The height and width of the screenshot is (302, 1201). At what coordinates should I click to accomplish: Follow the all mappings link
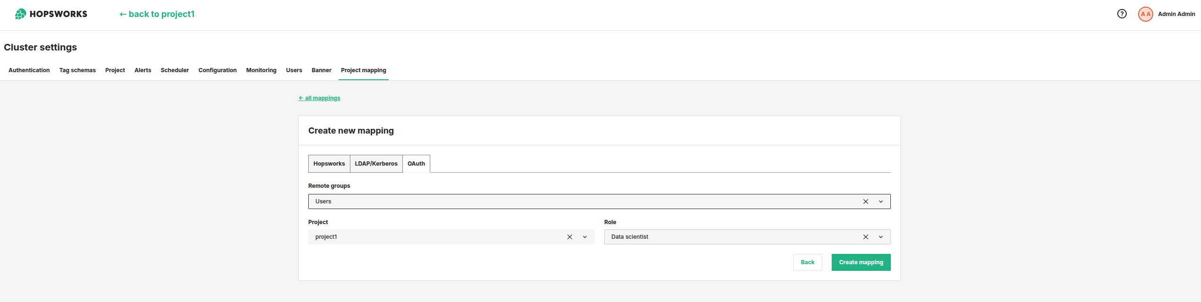point(320,98)
